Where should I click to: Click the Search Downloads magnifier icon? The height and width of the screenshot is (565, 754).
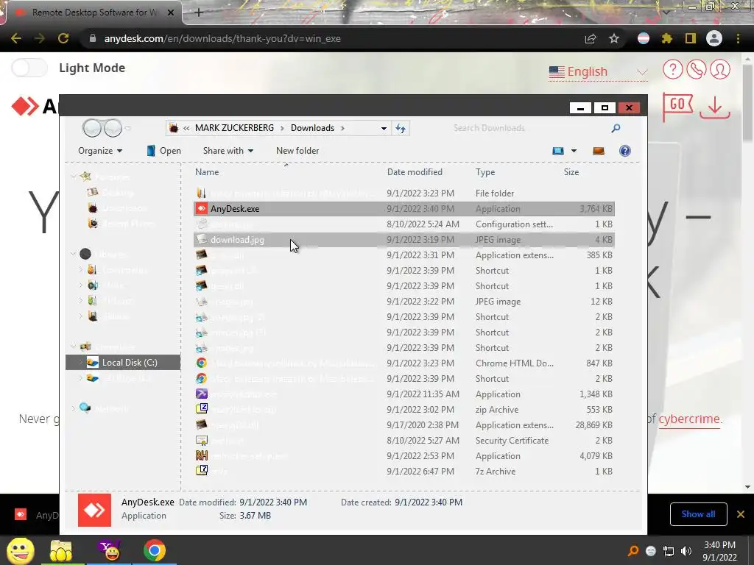point(616,128)
